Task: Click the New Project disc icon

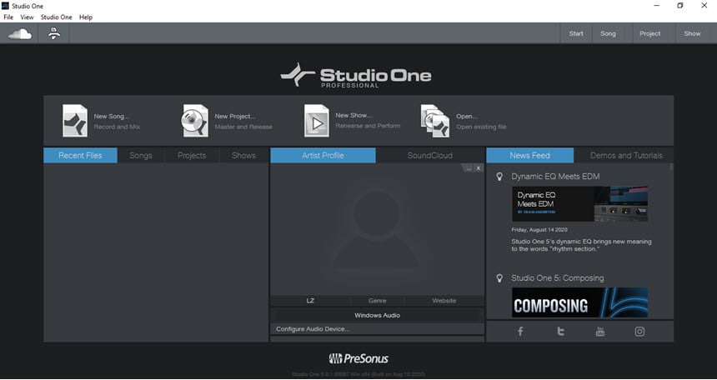Action: point(195,121)
